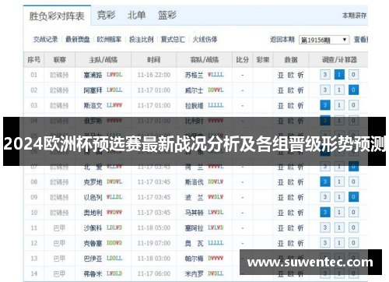Toggle pick 3 for row 10 奥地利
389x282 pixels.
(x=325, y=213)
